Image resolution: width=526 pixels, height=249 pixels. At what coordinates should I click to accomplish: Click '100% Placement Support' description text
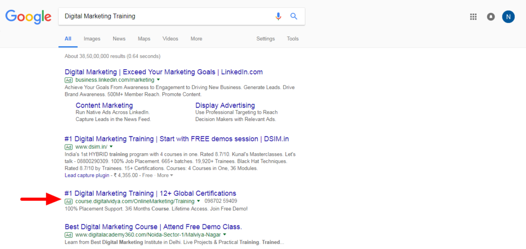(95, 209)
